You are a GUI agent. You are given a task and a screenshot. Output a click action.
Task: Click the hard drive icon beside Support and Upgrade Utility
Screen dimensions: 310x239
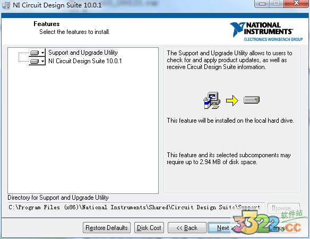click(35, 53)
